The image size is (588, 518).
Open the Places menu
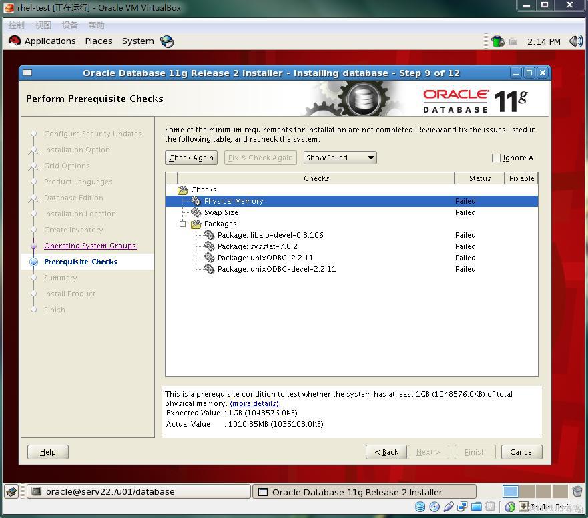tap(99, 41)
